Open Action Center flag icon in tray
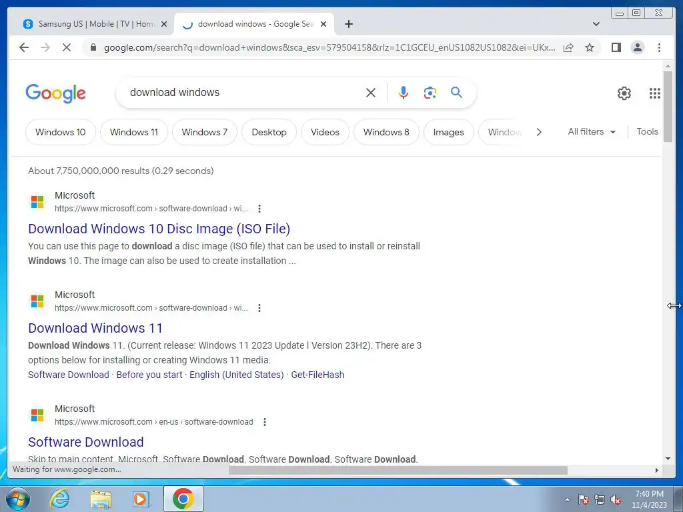 point(584,499)
